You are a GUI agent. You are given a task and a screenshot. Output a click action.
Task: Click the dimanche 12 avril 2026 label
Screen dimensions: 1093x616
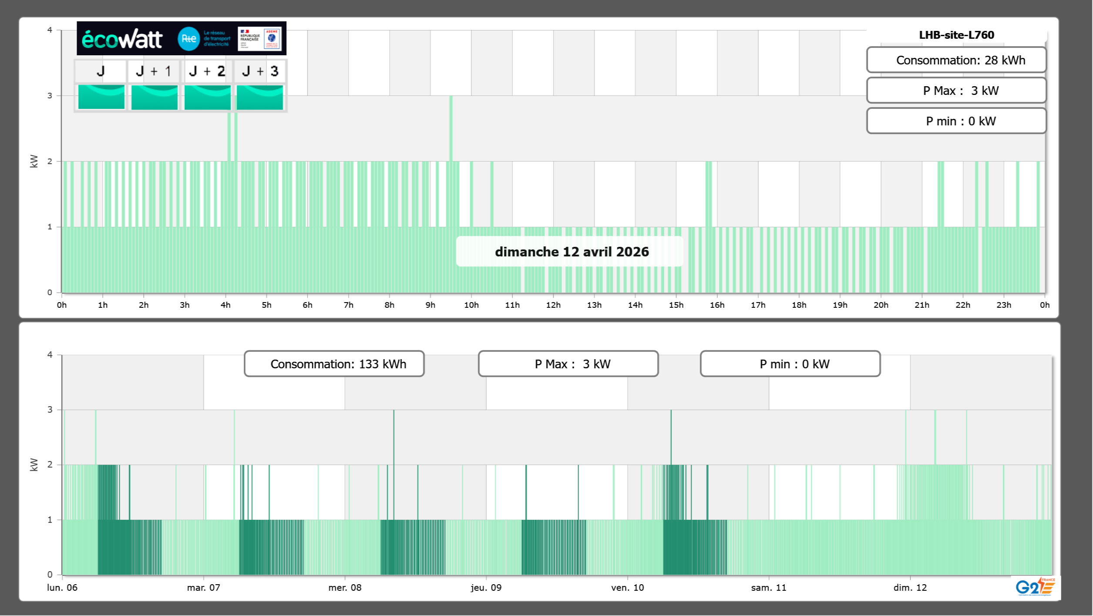pyautogui.click(x=571, y=252)
